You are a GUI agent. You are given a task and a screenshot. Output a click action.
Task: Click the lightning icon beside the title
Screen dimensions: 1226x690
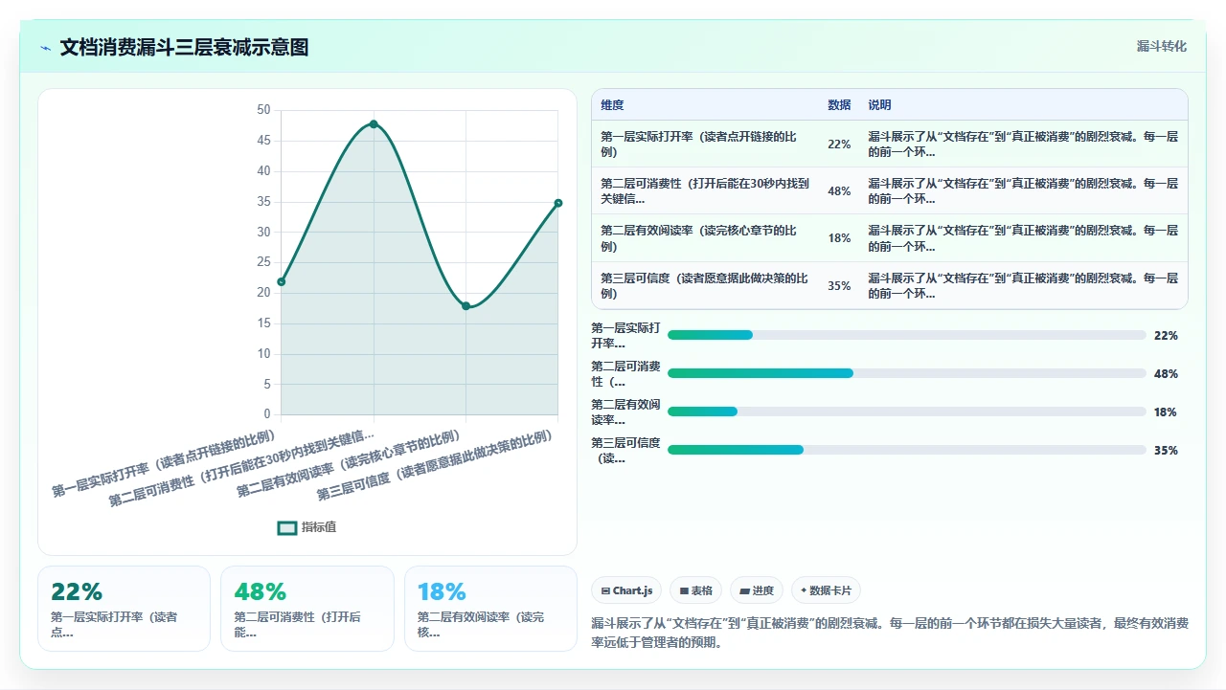46,47
